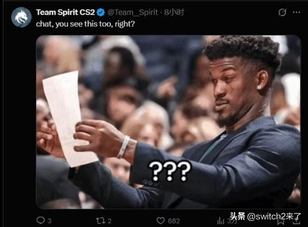Open the Team Spirit CS2 profile name

(x=66, y=12)
